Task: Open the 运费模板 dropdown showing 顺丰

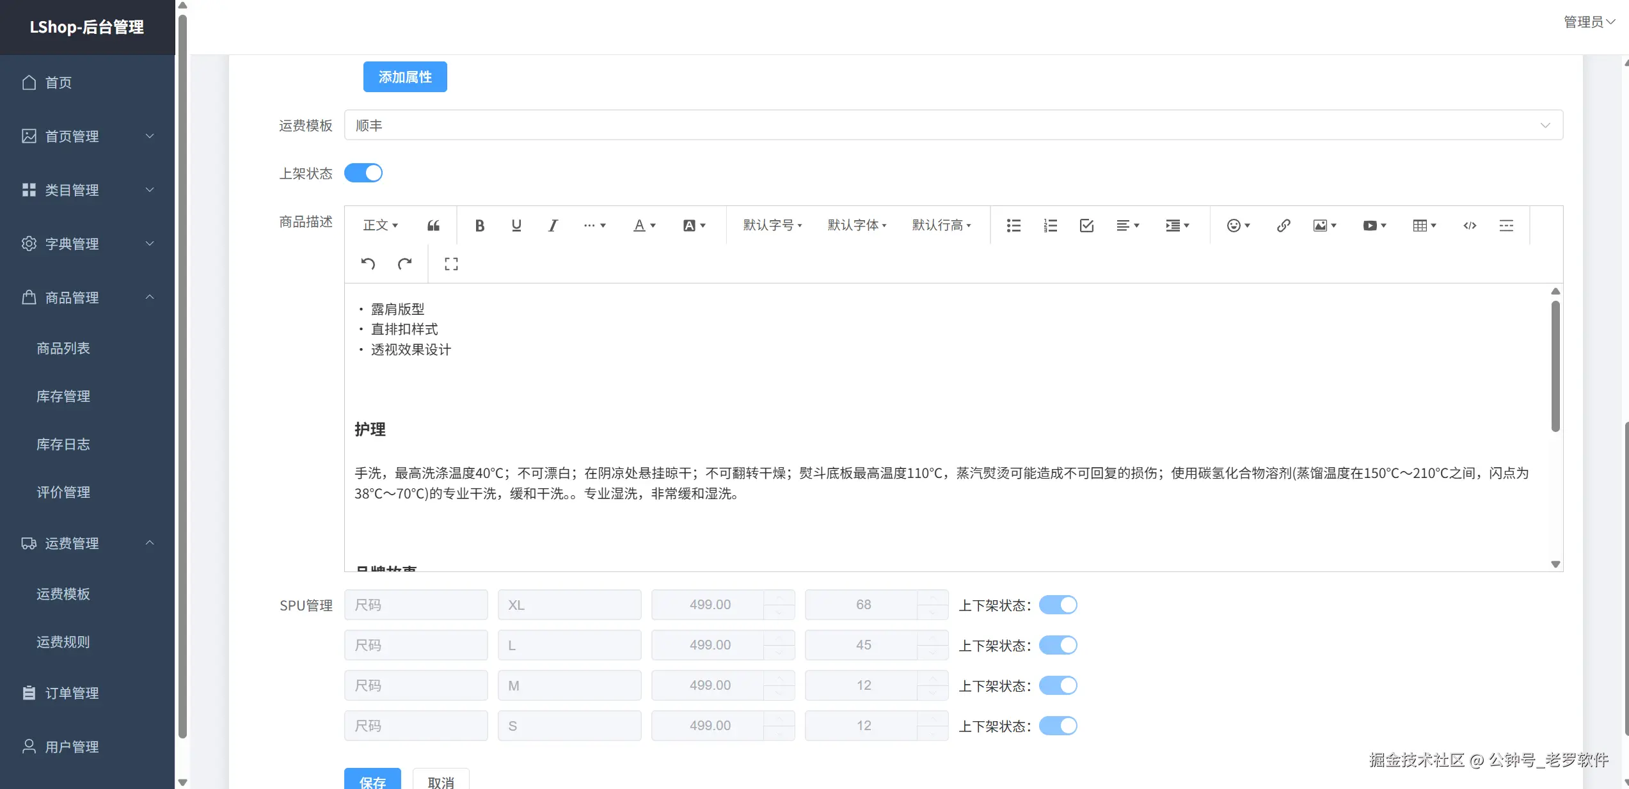Action: (953, 125)
